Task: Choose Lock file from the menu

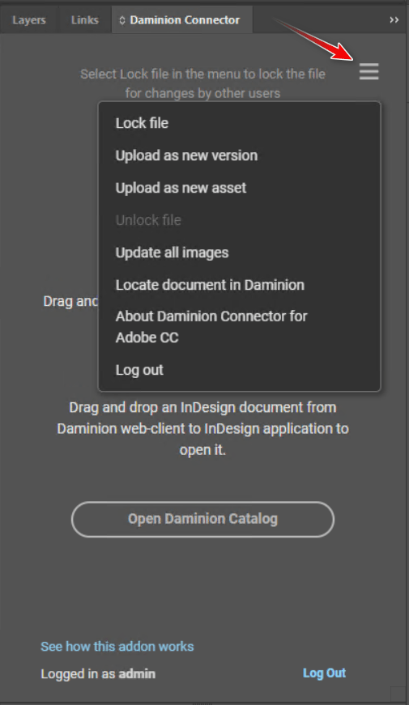Action: (x=142, y=123)
